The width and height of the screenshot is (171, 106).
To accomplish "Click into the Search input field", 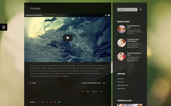I will point(127,9).
